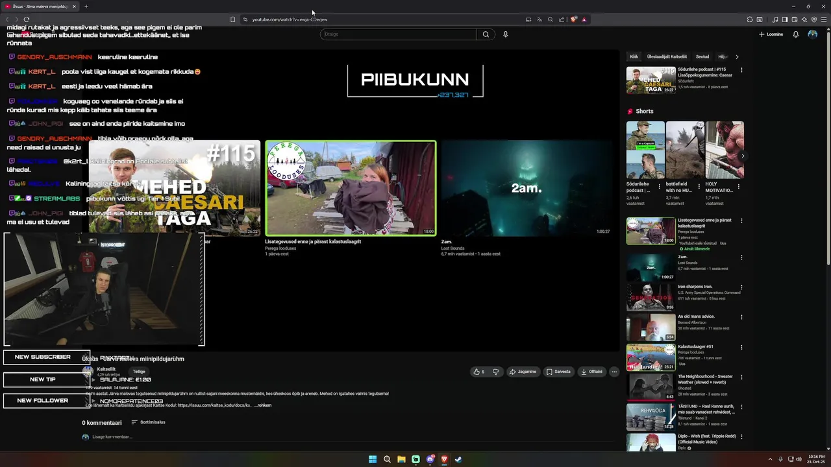This screenshot has width=831, height=467.
Task: Toggle the browser sidebar panel icon
Action: (784, 19)
